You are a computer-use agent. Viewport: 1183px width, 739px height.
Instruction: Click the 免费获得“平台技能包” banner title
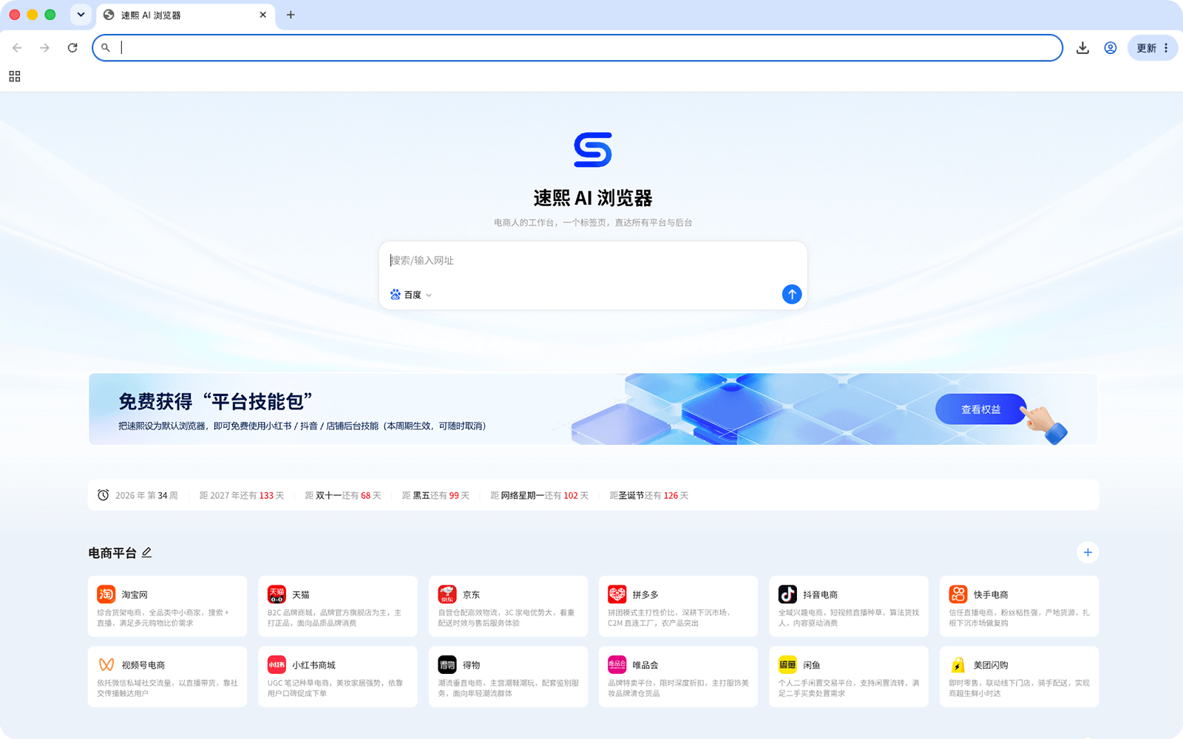click(215, 402)
